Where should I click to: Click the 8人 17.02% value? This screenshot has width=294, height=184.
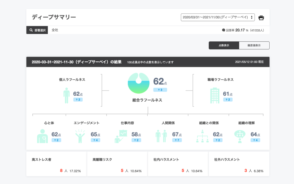(x=70, y=171)
